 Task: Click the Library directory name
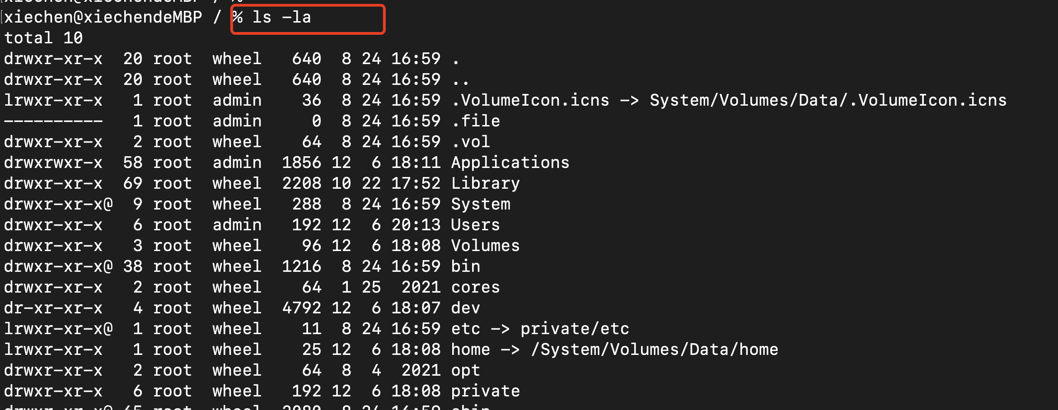coord(486,183)
